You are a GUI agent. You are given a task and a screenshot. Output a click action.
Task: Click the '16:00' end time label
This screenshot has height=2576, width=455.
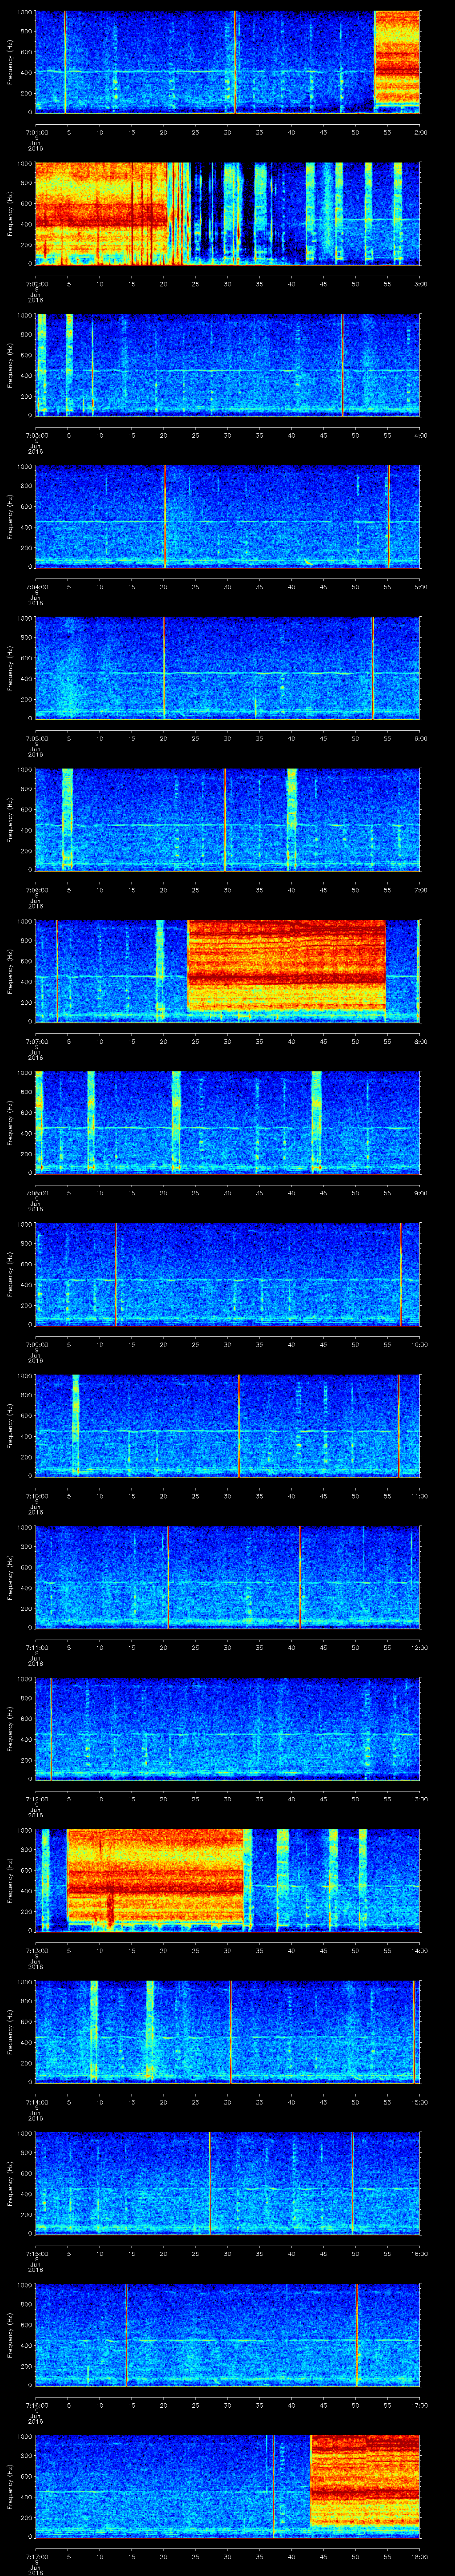(419, 2254)
